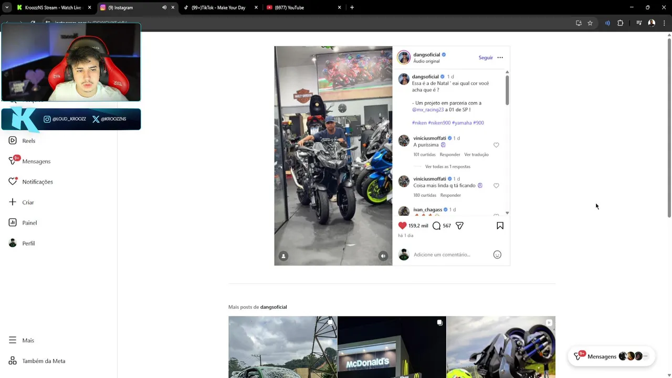
Task: Mute the video sound
Action: (x=383, y=256)
